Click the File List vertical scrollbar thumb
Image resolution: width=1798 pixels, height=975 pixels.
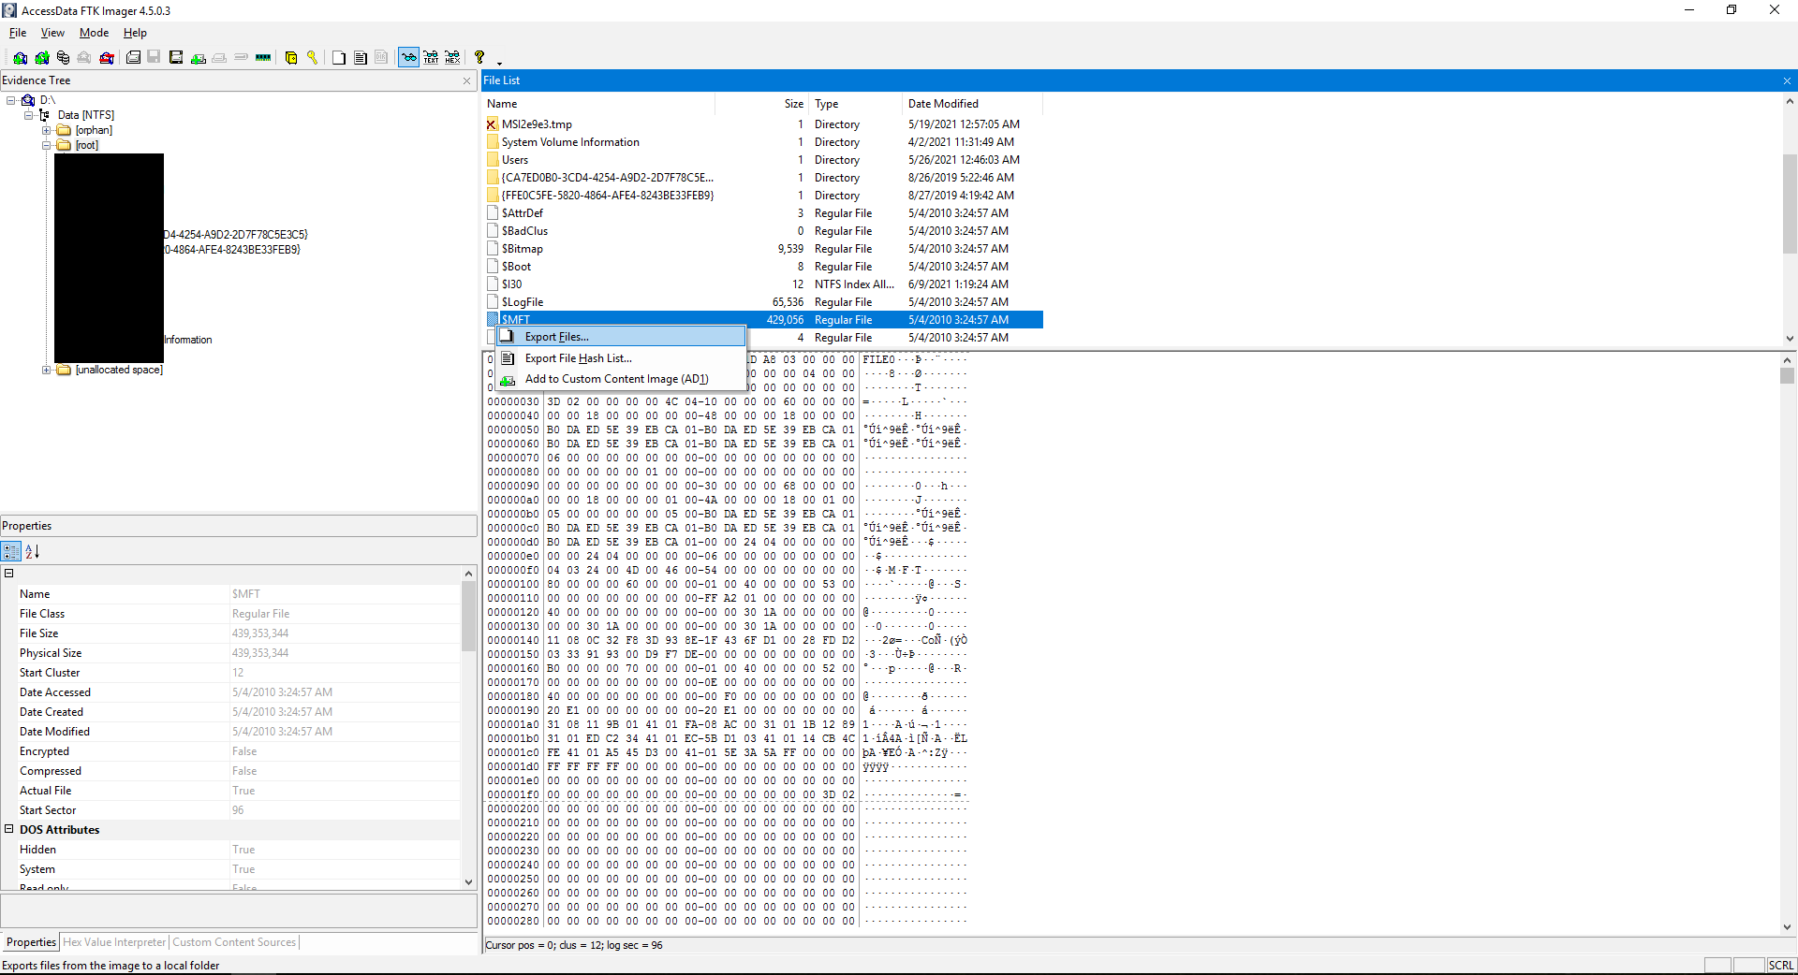[1790, 203]
